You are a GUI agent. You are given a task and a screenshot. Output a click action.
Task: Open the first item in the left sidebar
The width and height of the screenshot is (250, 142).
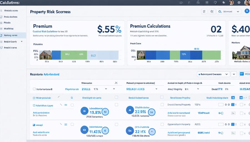(11, 10)
